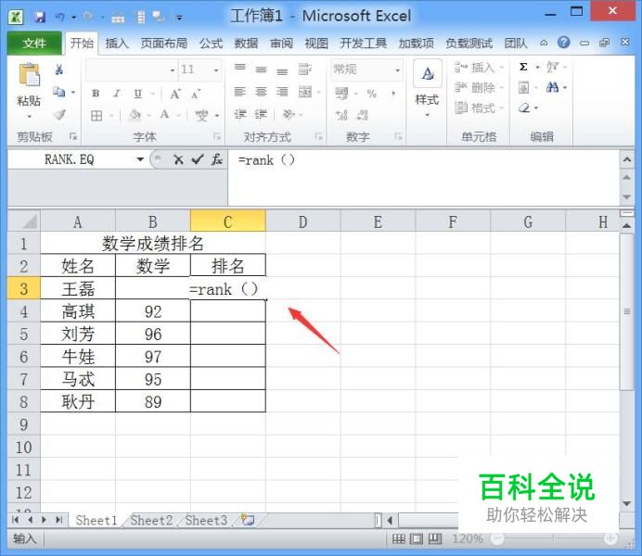Open the number format (常规) dropdown
This screenshot has height=556, width=642.
(x=398, y=69)
